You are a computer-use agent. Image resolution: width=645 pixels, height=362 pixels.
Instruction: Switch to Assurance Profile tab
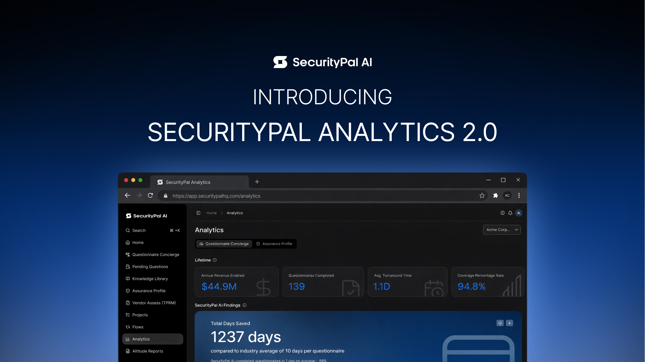(x=274, y=244)
